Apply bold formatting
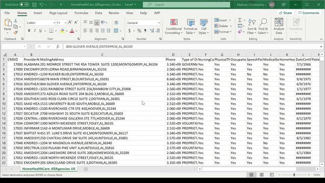This screenshot has width=325, height=183. [x=29, y=30]
